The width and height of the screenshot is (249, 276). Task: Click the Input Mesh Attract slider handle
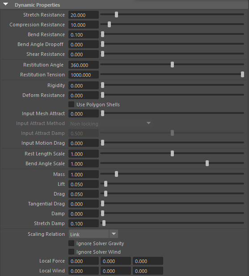click(x=102, y=113)
